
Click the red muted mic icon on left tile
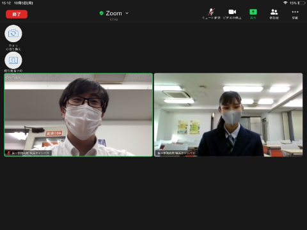[x=8, y=153]
